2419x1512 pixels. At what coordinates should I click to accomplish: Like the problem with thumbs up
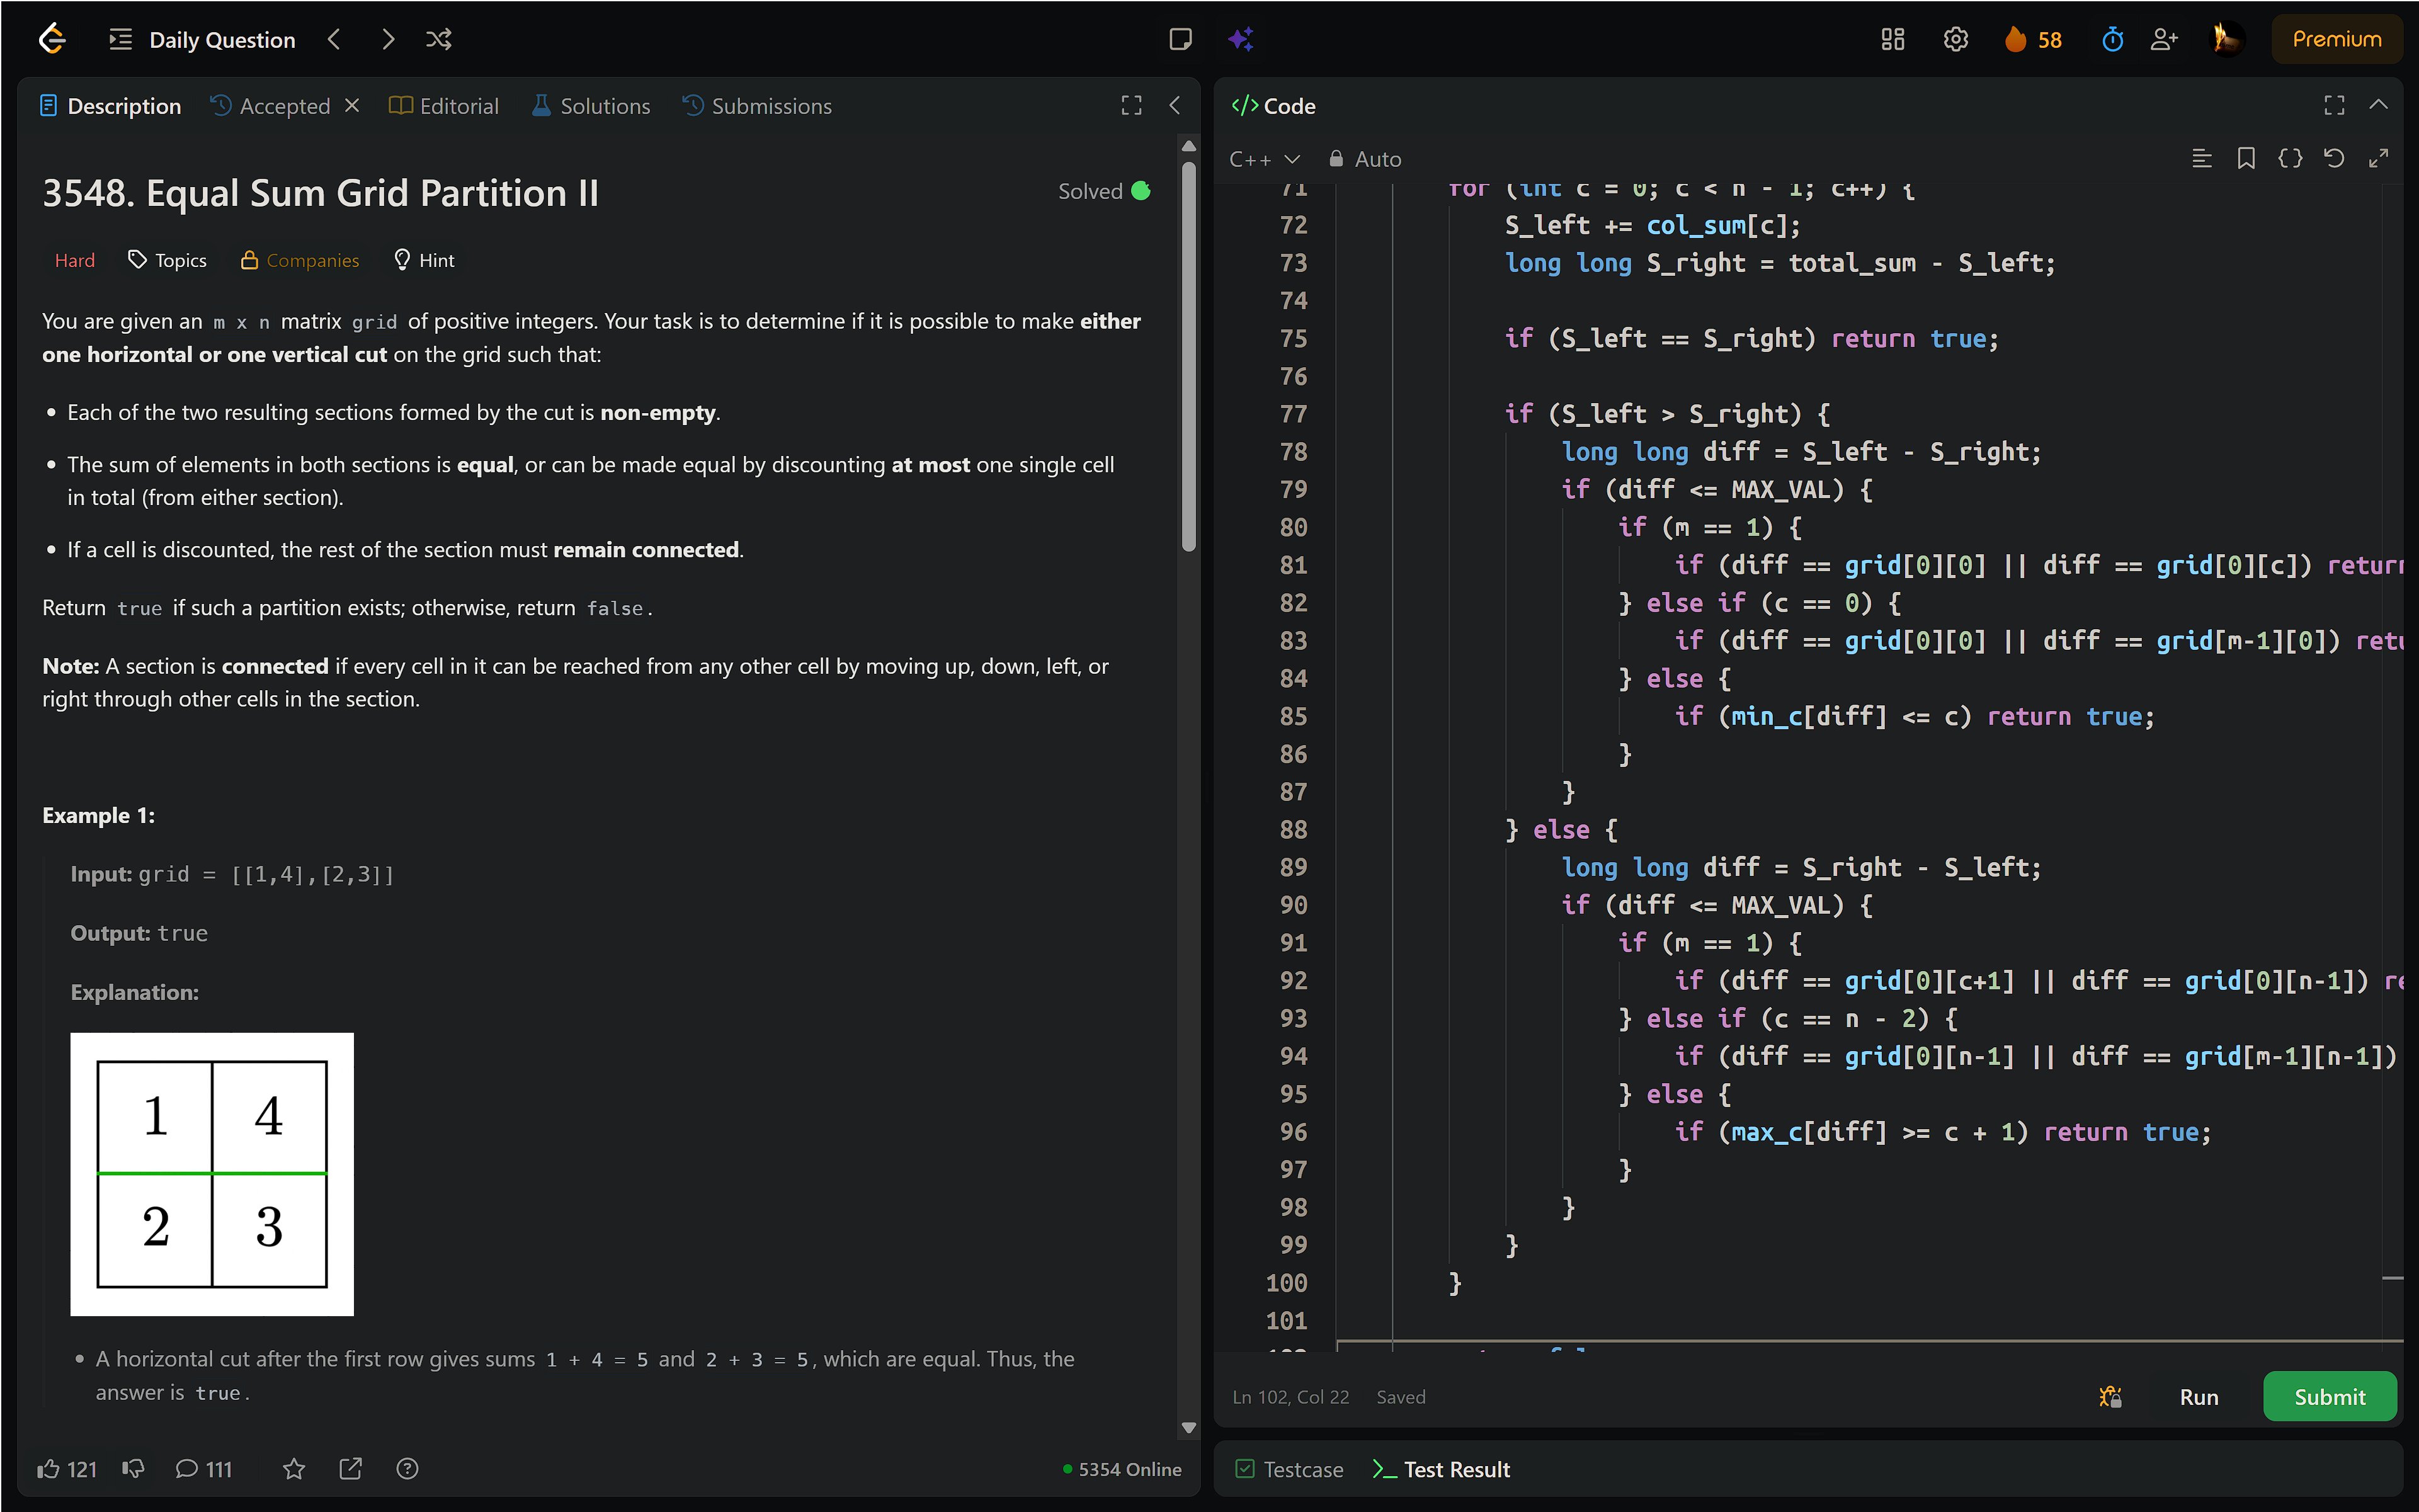pyautogui.click(x=48, y=1469)
